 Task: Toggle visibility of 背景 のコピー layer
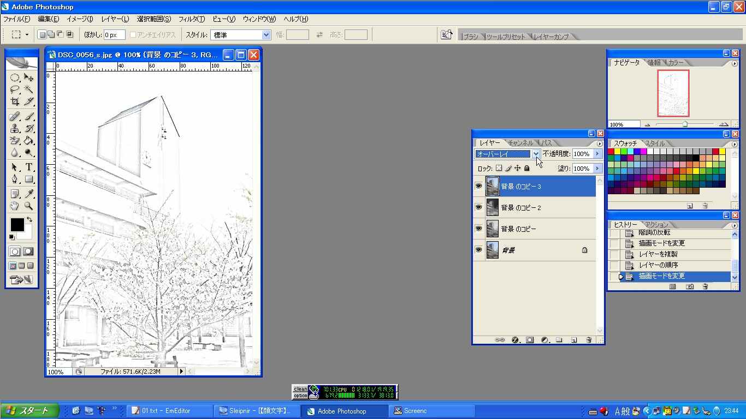tap(479, 229)
